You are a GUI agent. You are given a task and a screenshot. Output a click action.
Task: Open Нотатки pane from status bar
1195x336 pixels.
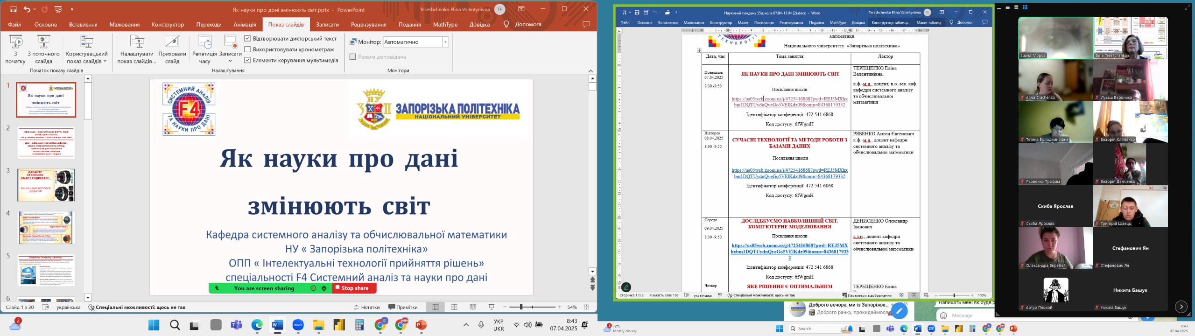click(x=366, y=307)
